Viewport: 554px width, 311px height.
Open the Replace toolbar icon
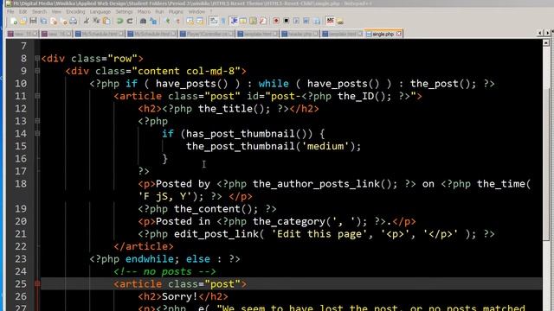point(153,21)
